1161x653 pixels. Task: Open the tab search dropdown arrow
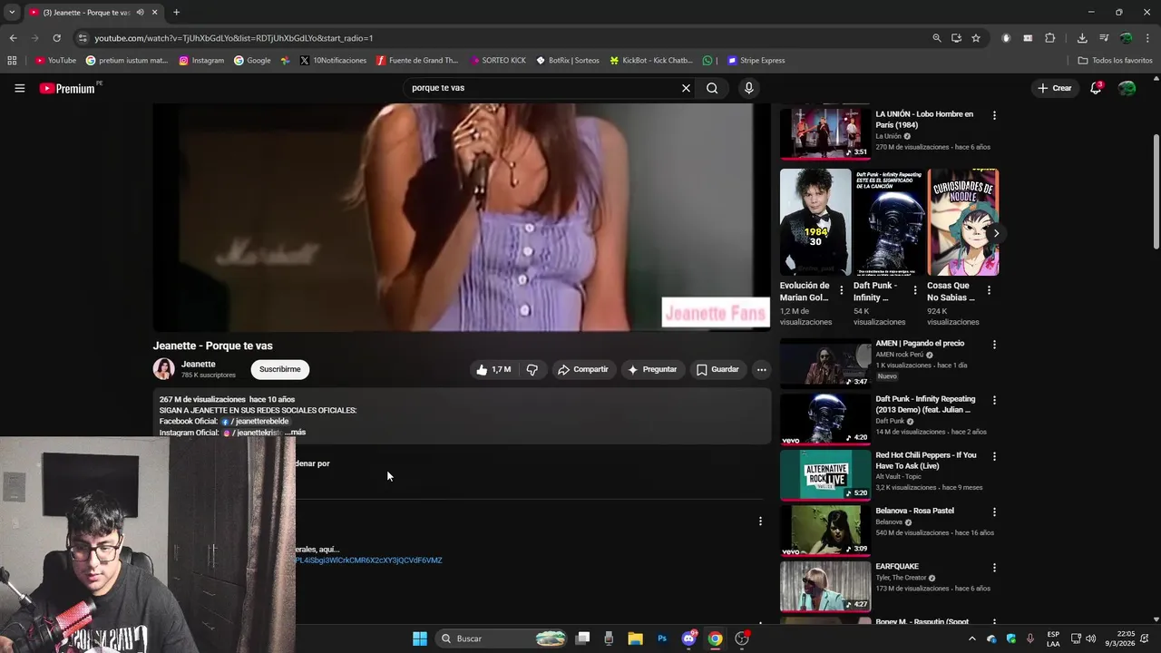pyautogui.click(x=11, y=13)
